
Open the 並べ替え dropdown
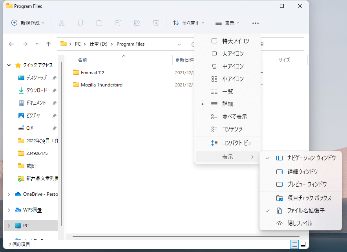[x=188, y=23]
